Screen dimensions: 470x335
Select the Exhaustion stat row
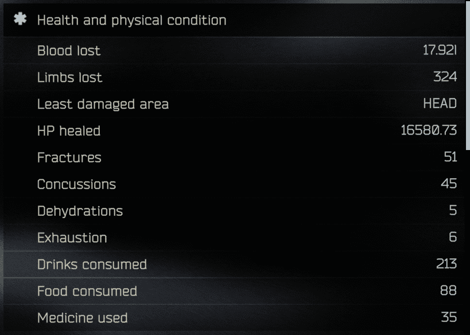click(234, 238)
